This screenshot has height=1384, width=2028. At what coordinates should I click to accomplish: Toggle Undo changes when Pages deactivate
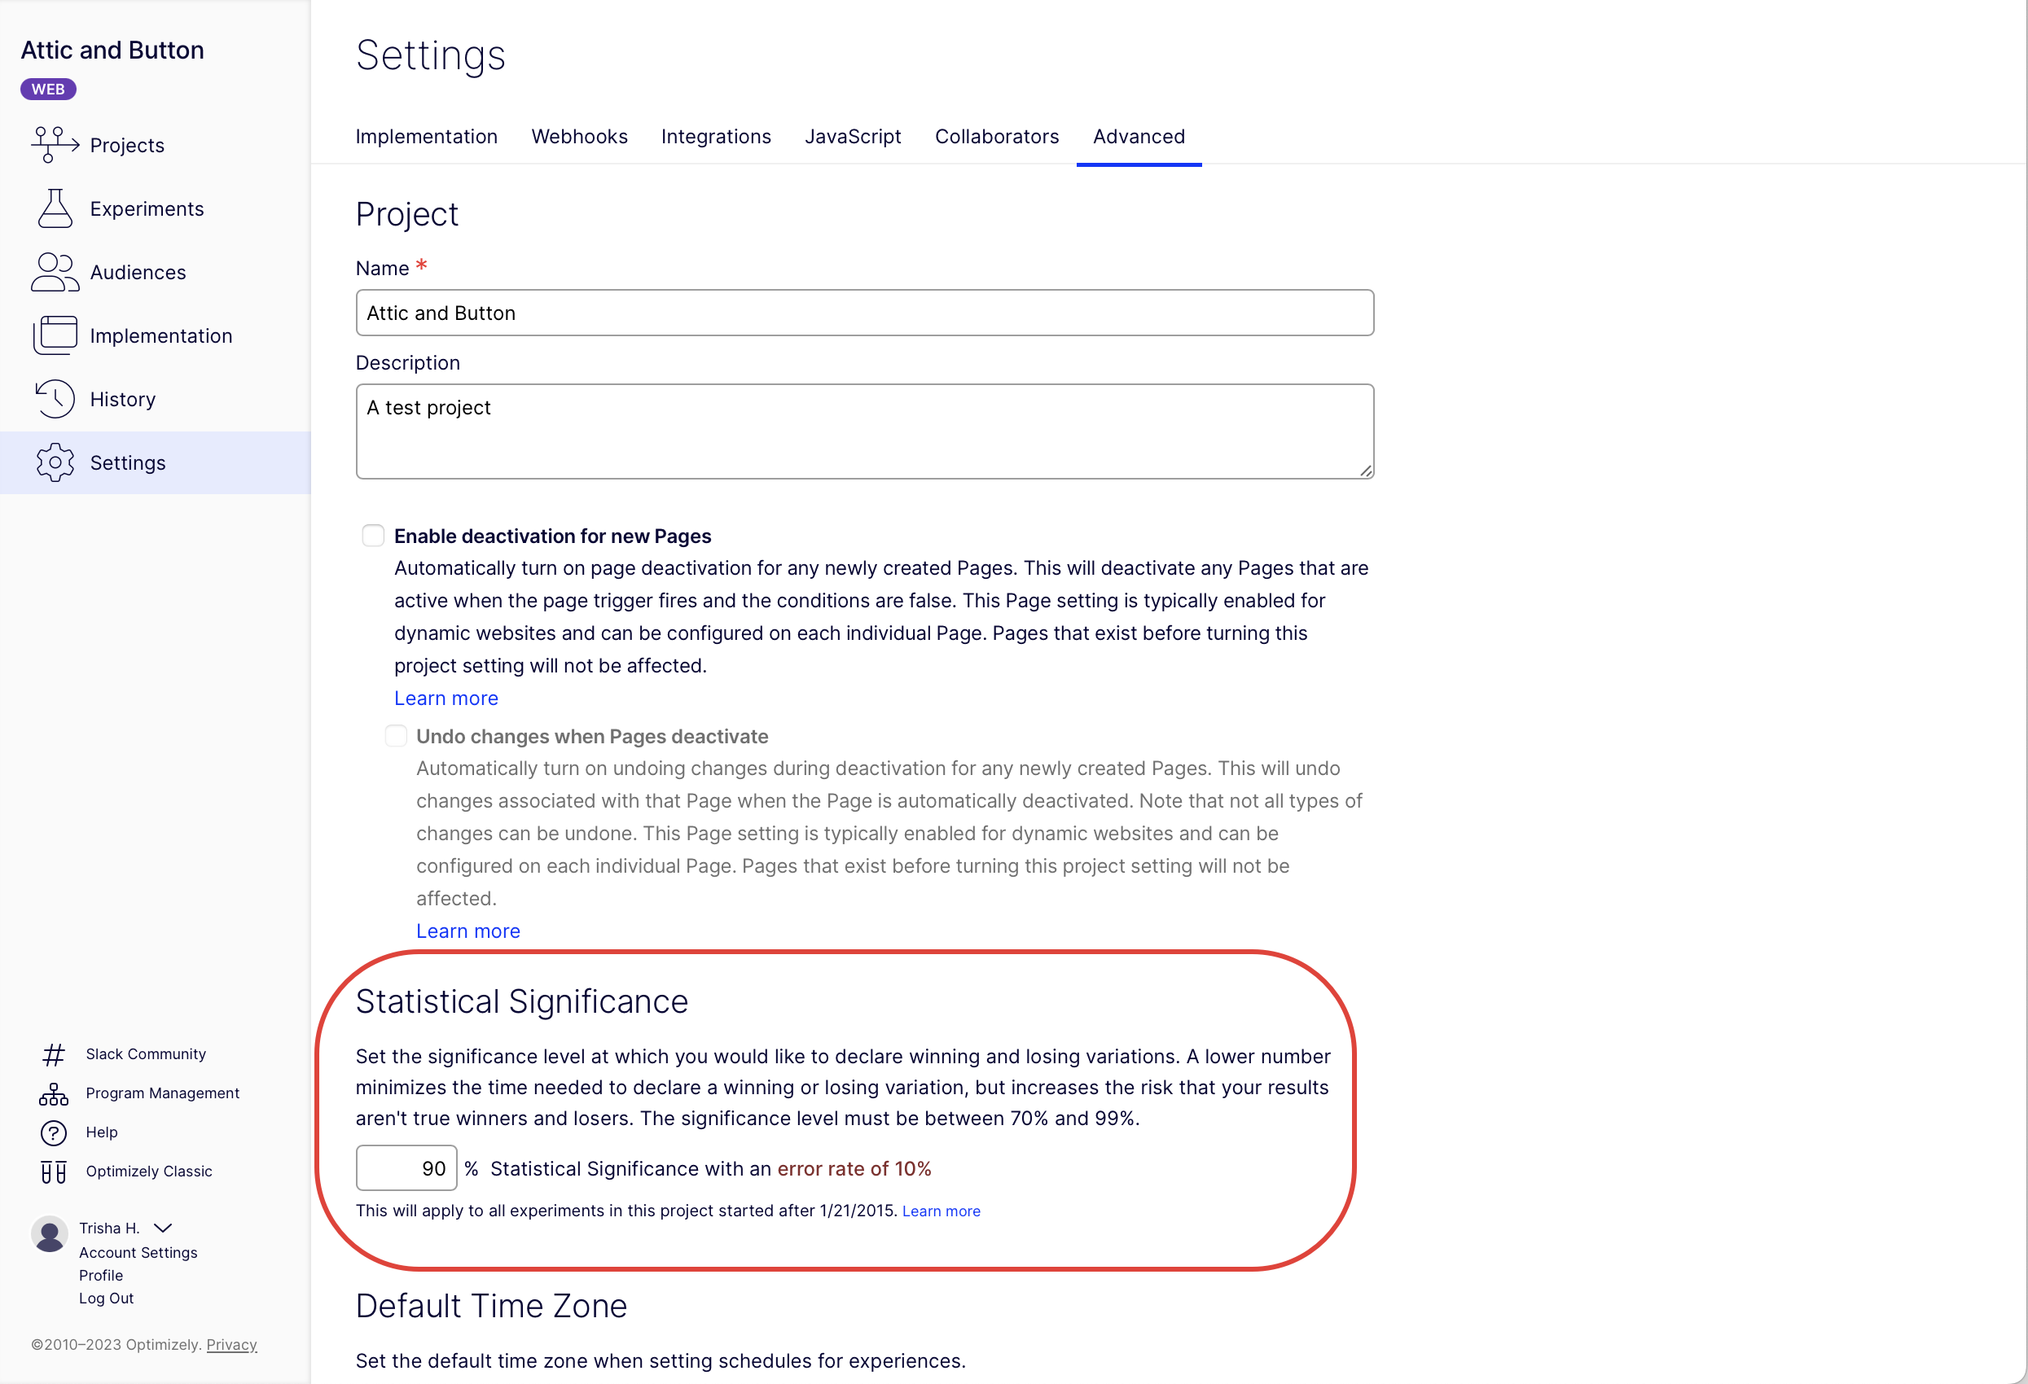(395, 736)
